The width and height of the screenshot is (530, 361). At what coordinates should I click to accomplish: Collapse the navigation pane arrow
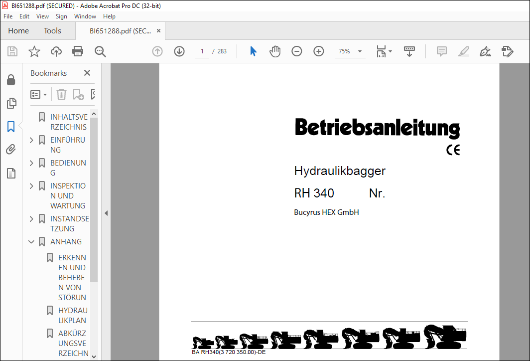(x=106, y=213)
